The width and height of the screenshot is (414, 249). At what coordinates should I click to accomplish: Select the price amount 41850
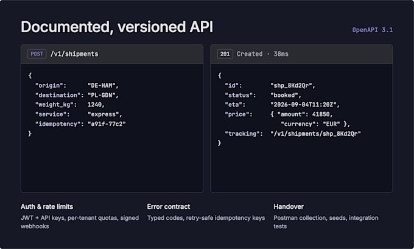coord(321,114)
